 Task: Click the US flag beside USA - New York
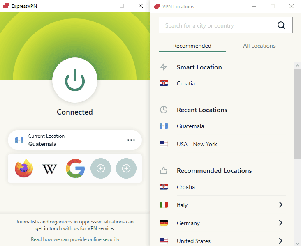(164, 144)
